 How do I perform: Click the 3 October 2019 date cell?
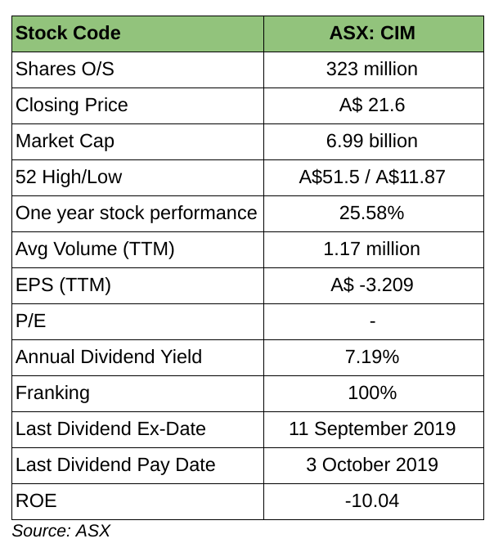click(x=372, y=465)
